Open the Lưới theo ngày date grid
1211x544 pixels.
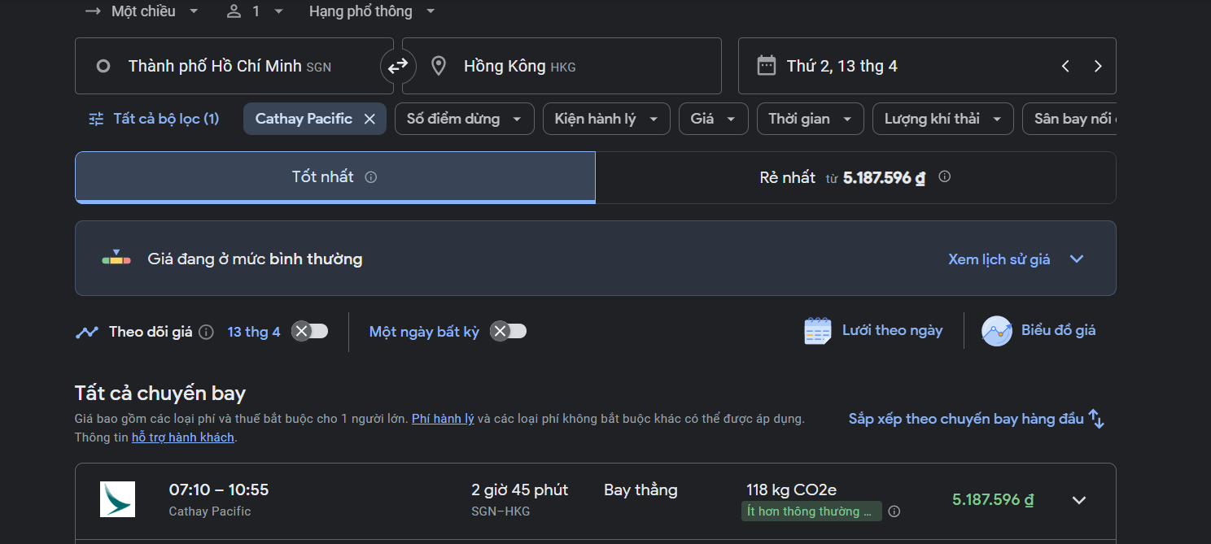point(873,330)
